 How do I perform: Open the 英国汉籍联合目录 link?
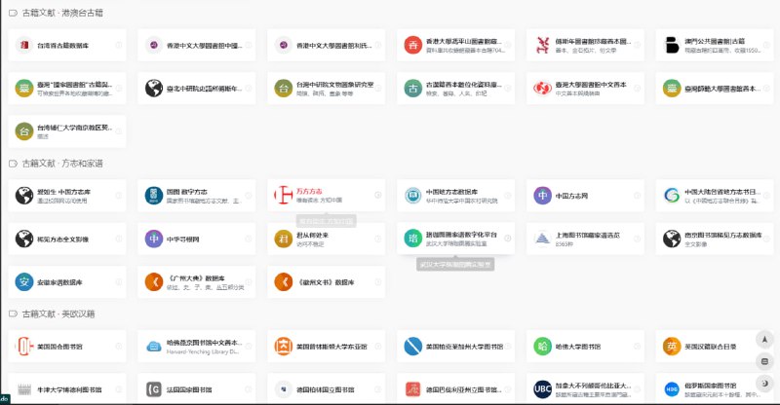pos(711,347)
